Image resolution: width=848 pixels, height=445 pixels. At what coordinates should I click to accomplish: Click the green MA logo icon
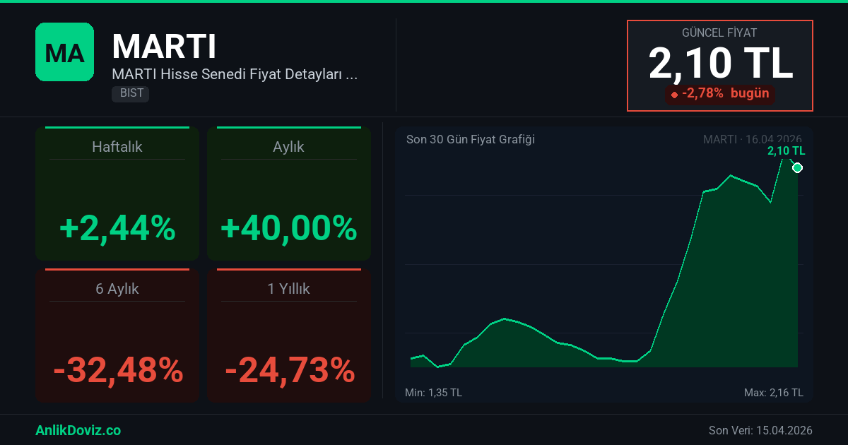pyautogui.click(x=64, y=52)
